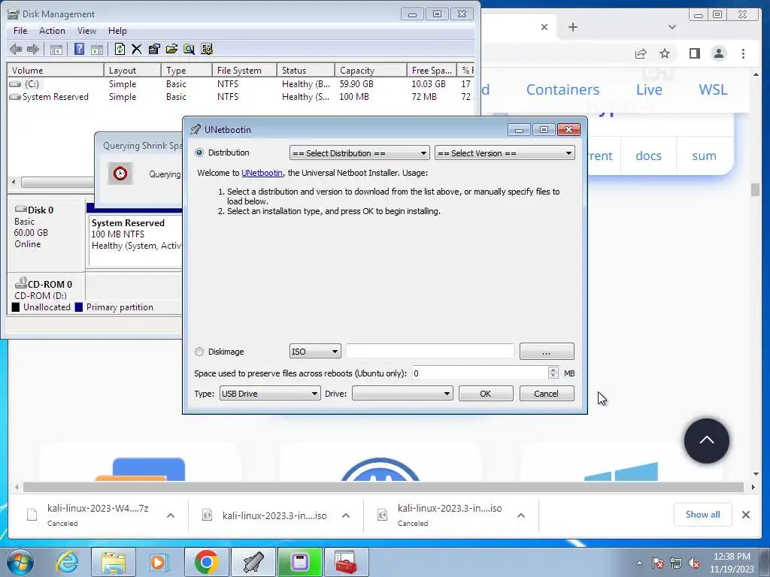Switch to the Containers tab on webpage
The image size is (770, 577).
(562, 89)
